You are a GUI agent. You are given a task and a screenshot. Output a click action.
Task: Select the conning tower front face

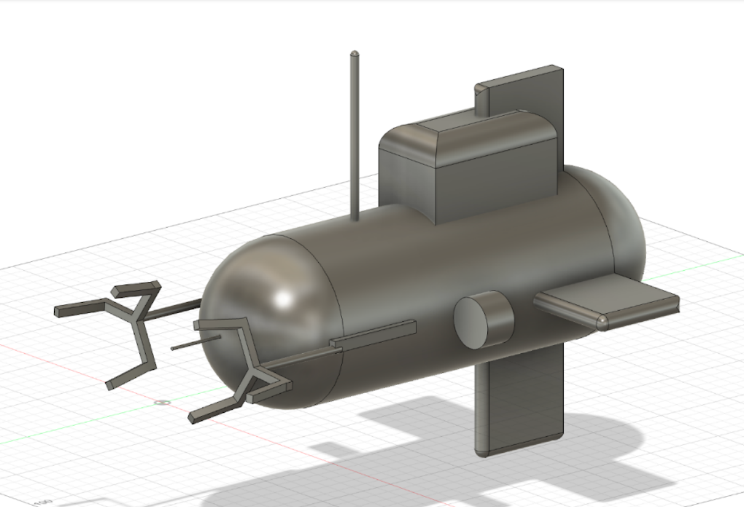coord(492,178)
